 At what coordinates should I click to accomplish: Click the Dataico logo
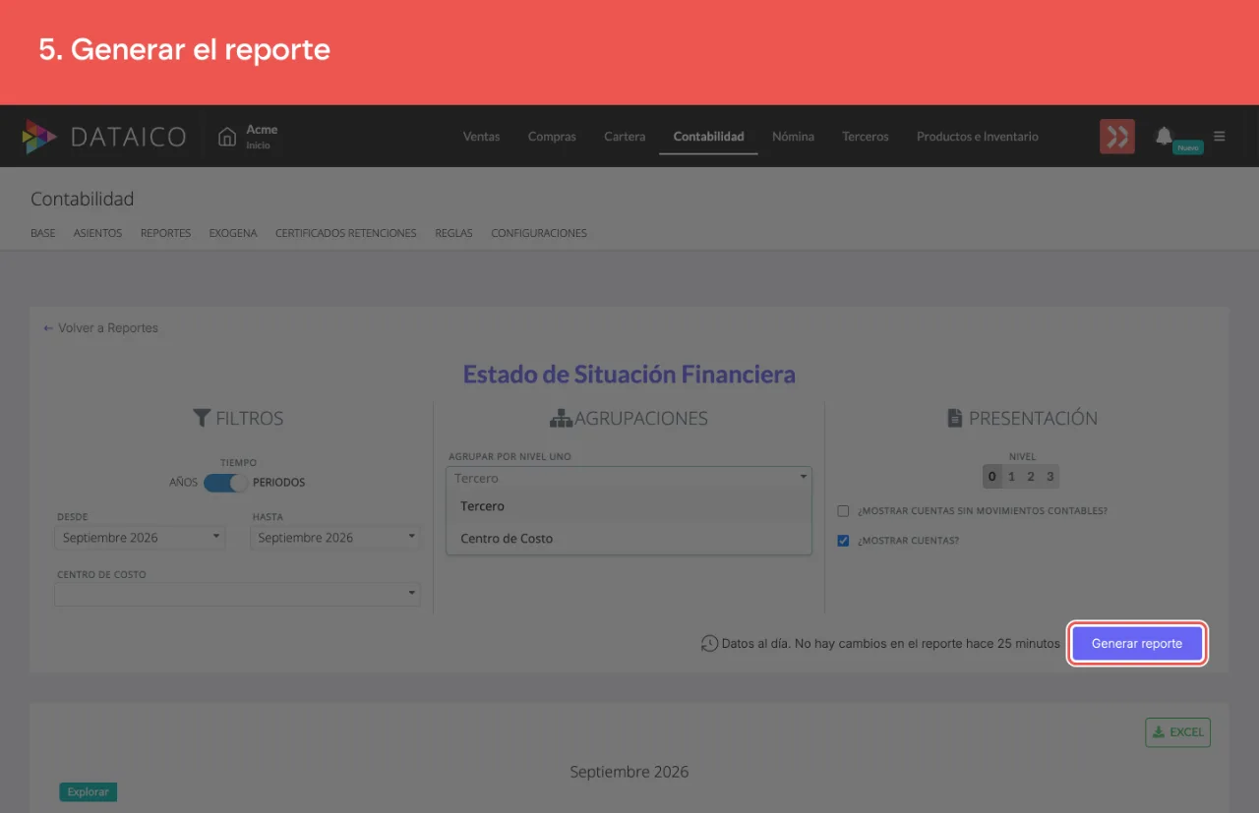pos(104,137)
